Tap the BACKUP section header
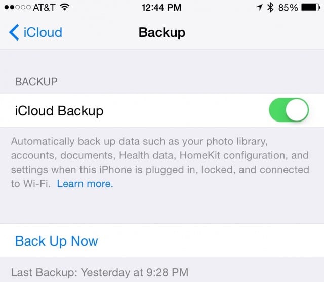 (x=36, y=82)
